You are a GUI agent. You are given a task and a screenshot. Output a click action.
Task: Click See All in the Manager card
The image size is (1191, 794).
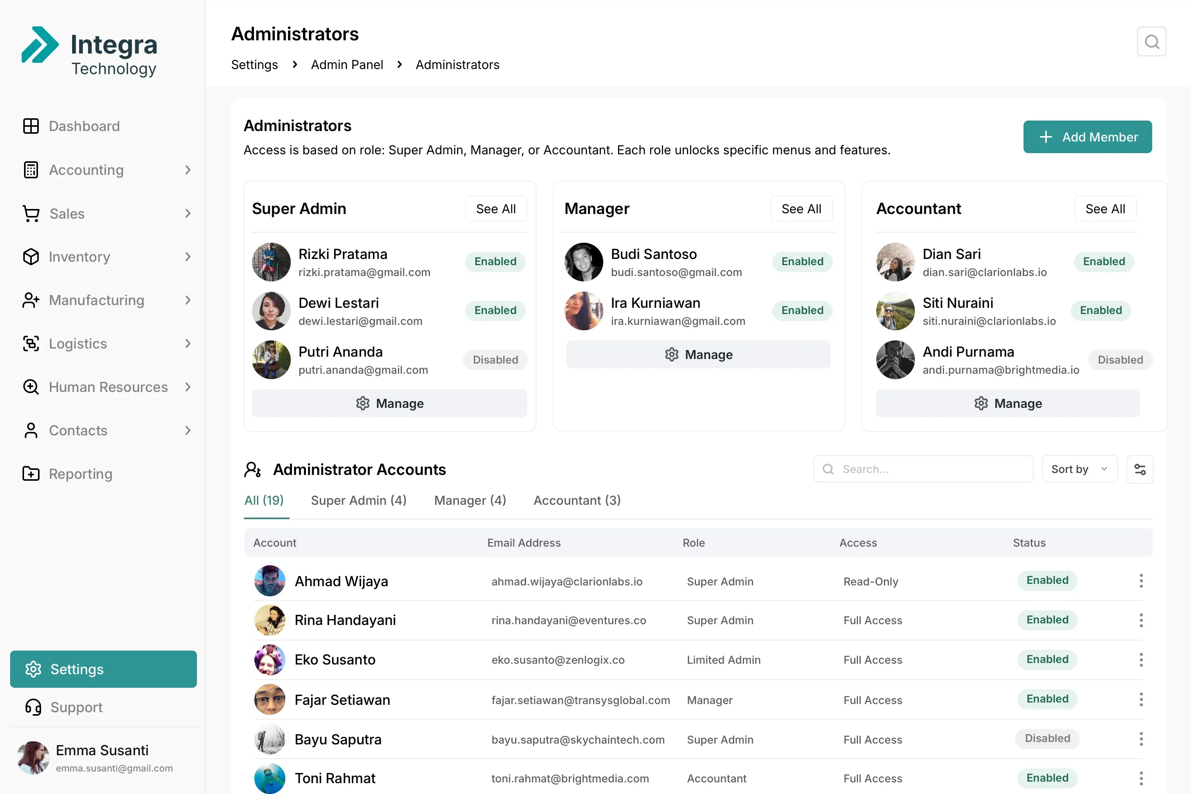(x=802, y=208)
